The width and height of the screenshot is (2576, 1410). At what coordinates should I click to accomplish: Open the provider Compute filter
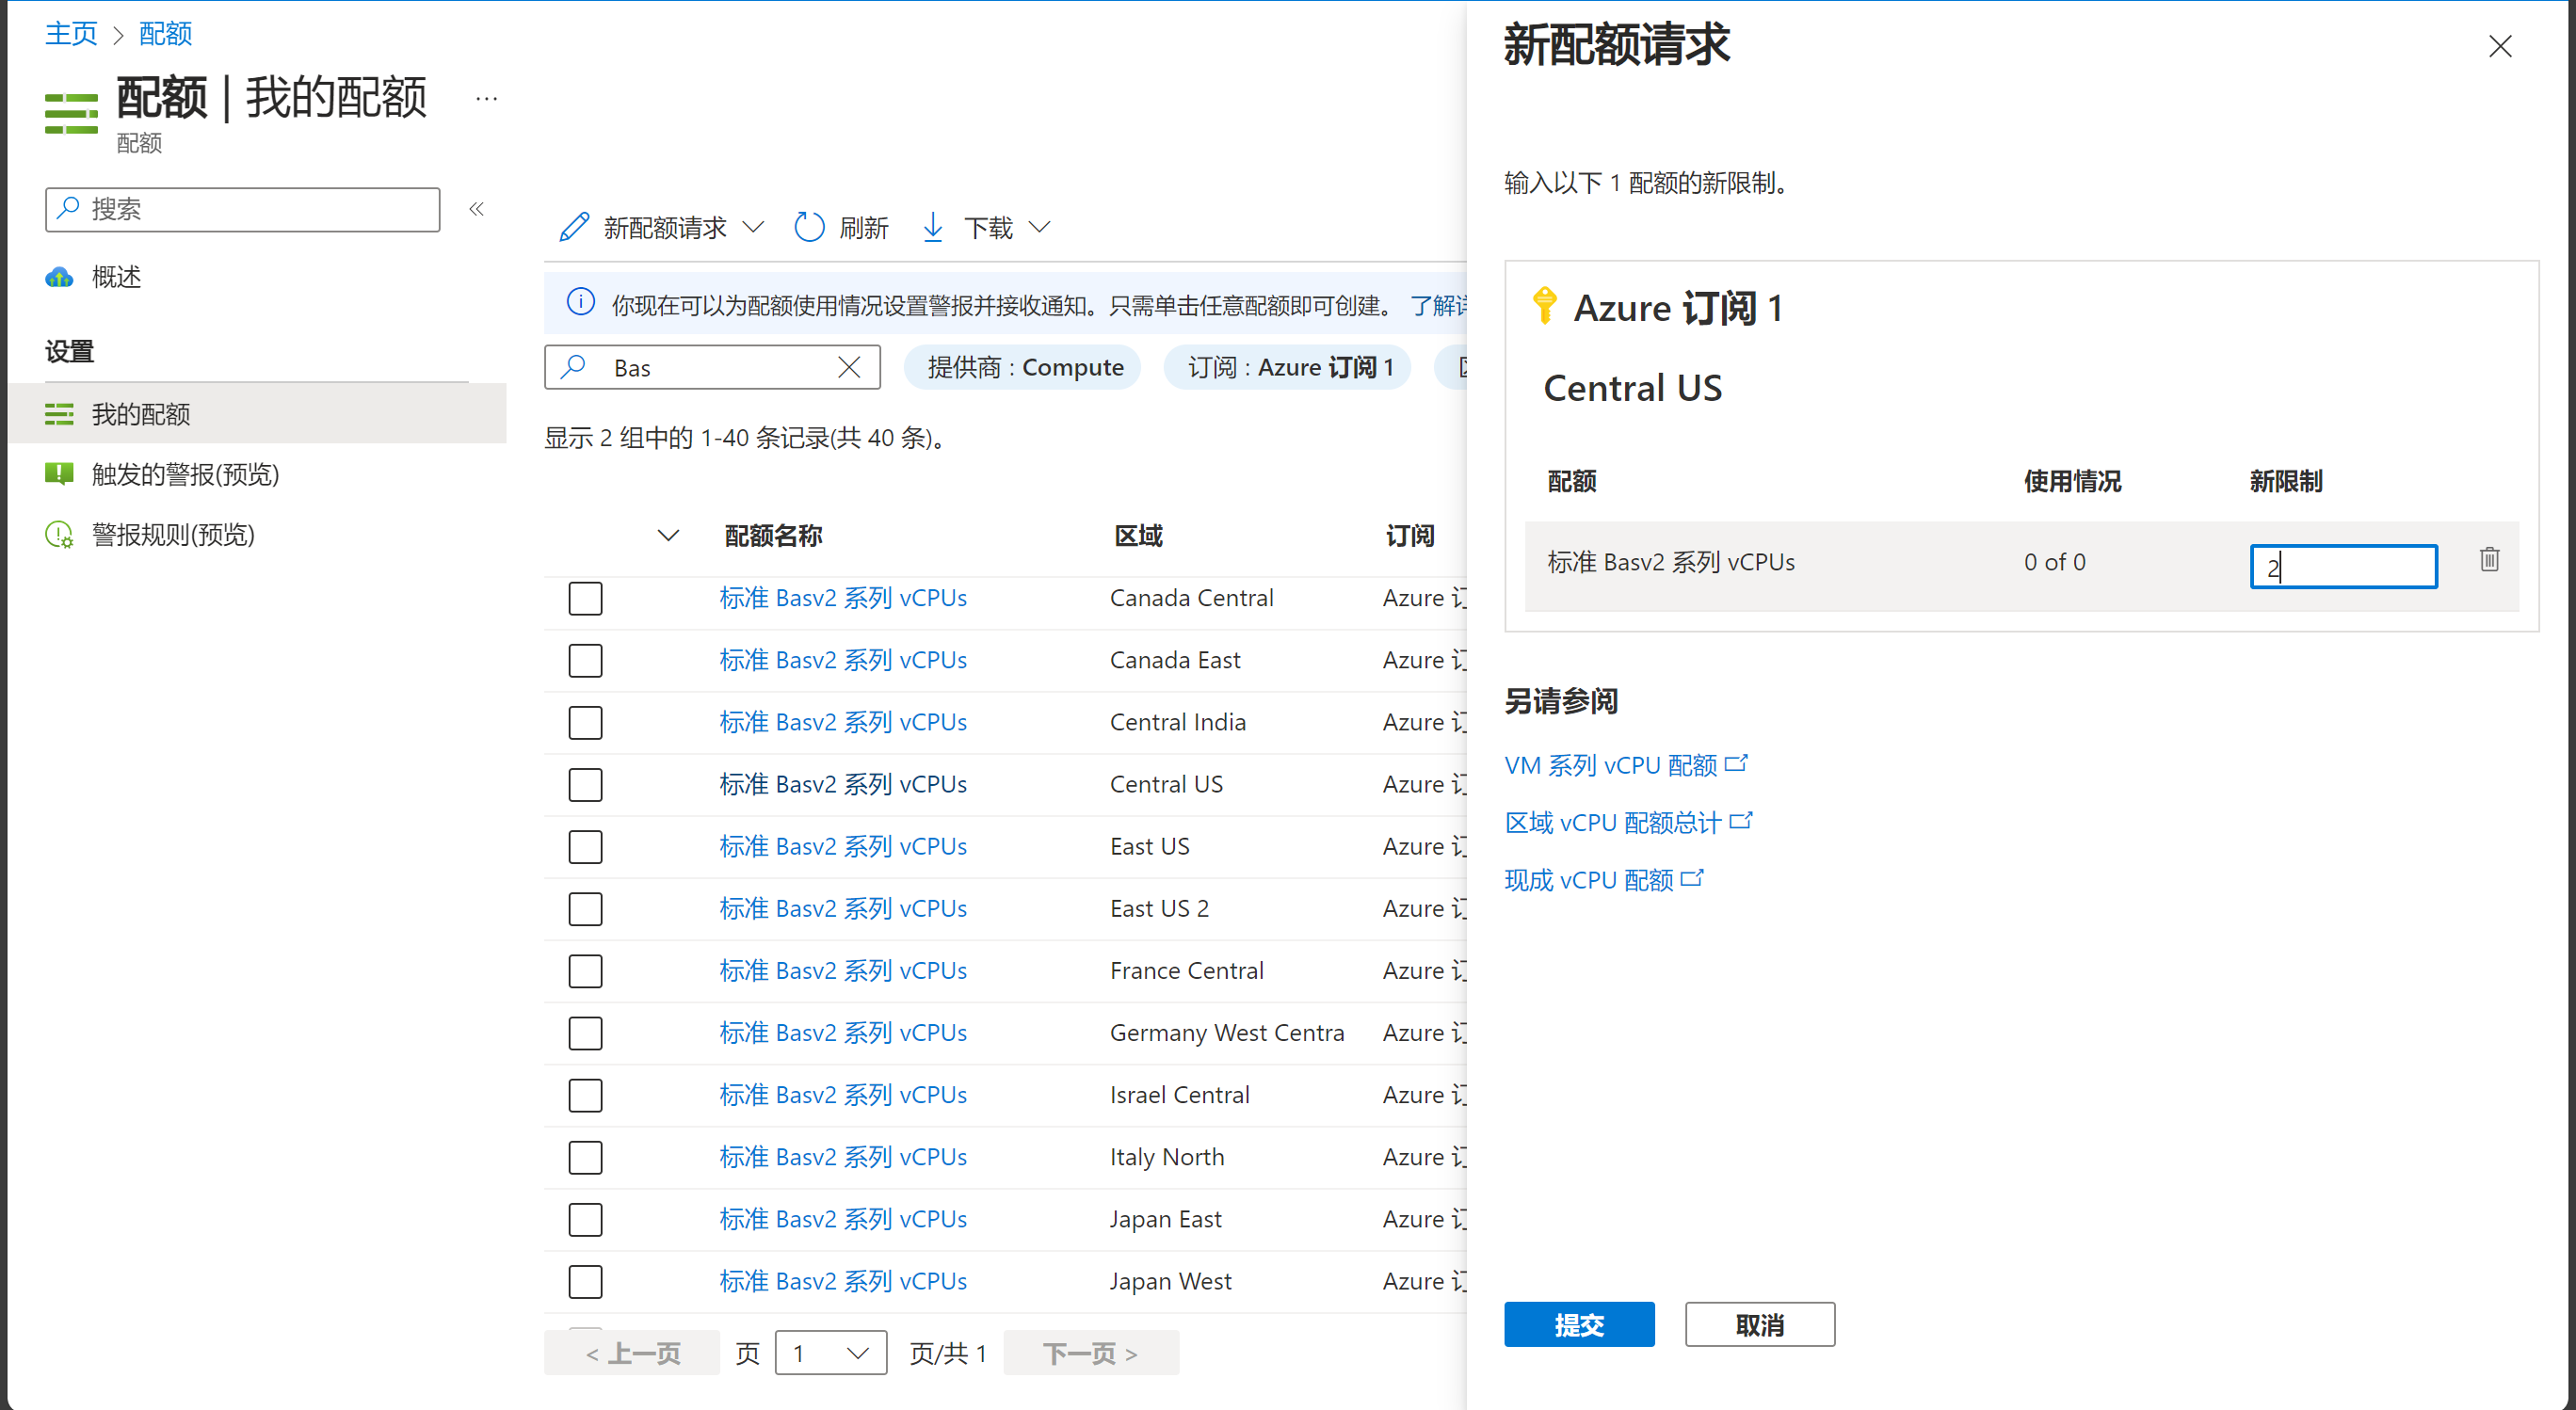1023,367
